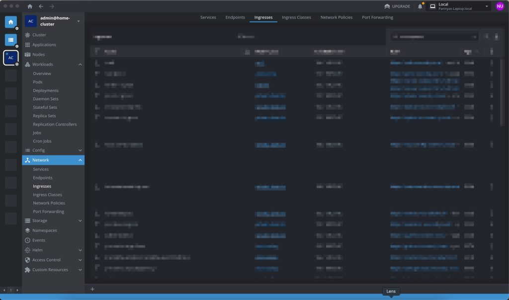Click the home icon in top bar
The height and width of the screenshot is (300, 509).
coord(30,6)
